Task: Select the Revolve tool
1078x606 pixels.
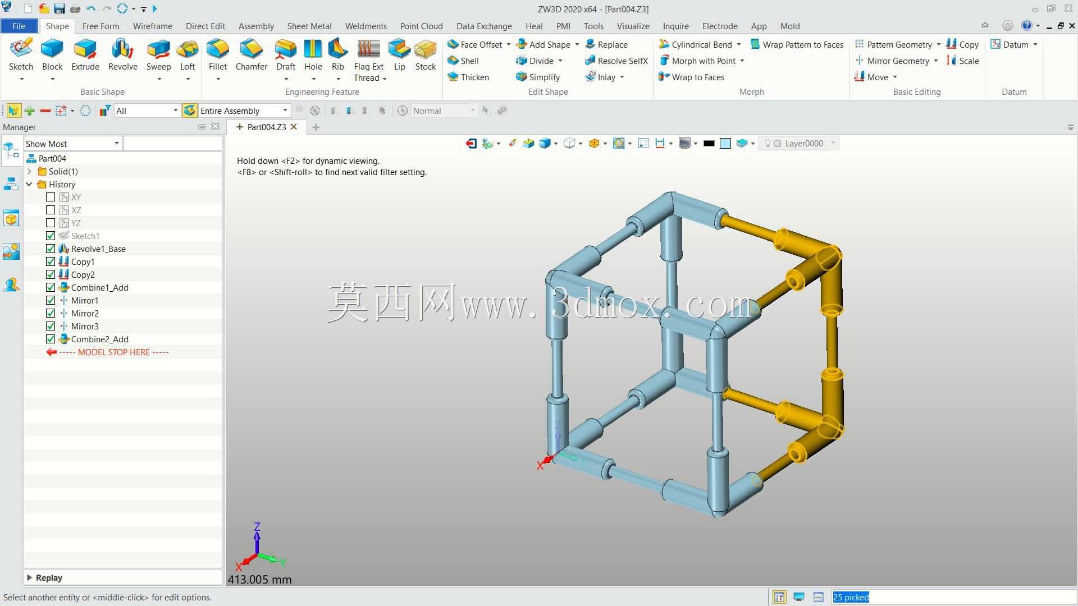Action: 122,55
